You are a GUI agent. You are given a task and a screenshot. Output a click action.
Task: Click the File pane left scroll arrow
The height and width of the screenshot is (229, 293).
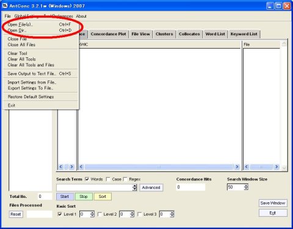(x=247, y=167)
